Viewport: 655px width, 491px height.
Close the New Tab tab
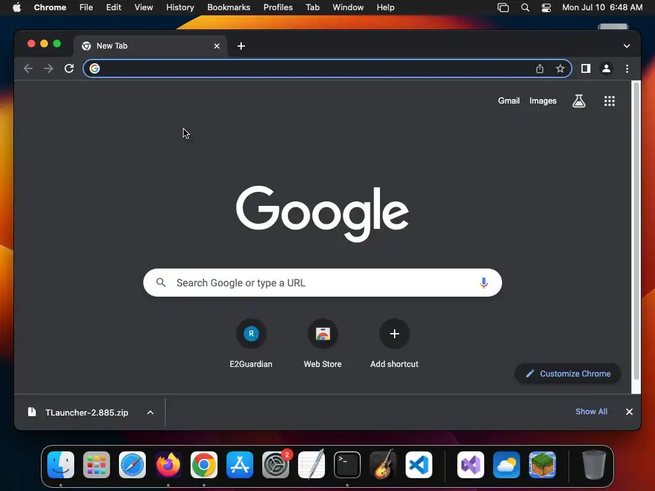216,46
